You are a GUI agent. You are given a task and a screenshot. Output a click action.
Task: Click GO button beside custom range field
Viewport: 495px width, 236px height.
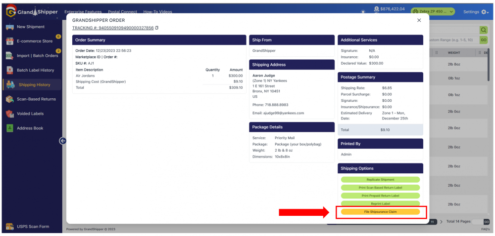pyautogui.click(x=484, y=40)
